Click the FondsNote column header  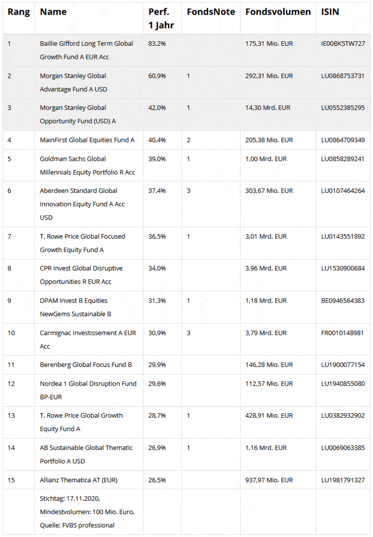point(211,12)
